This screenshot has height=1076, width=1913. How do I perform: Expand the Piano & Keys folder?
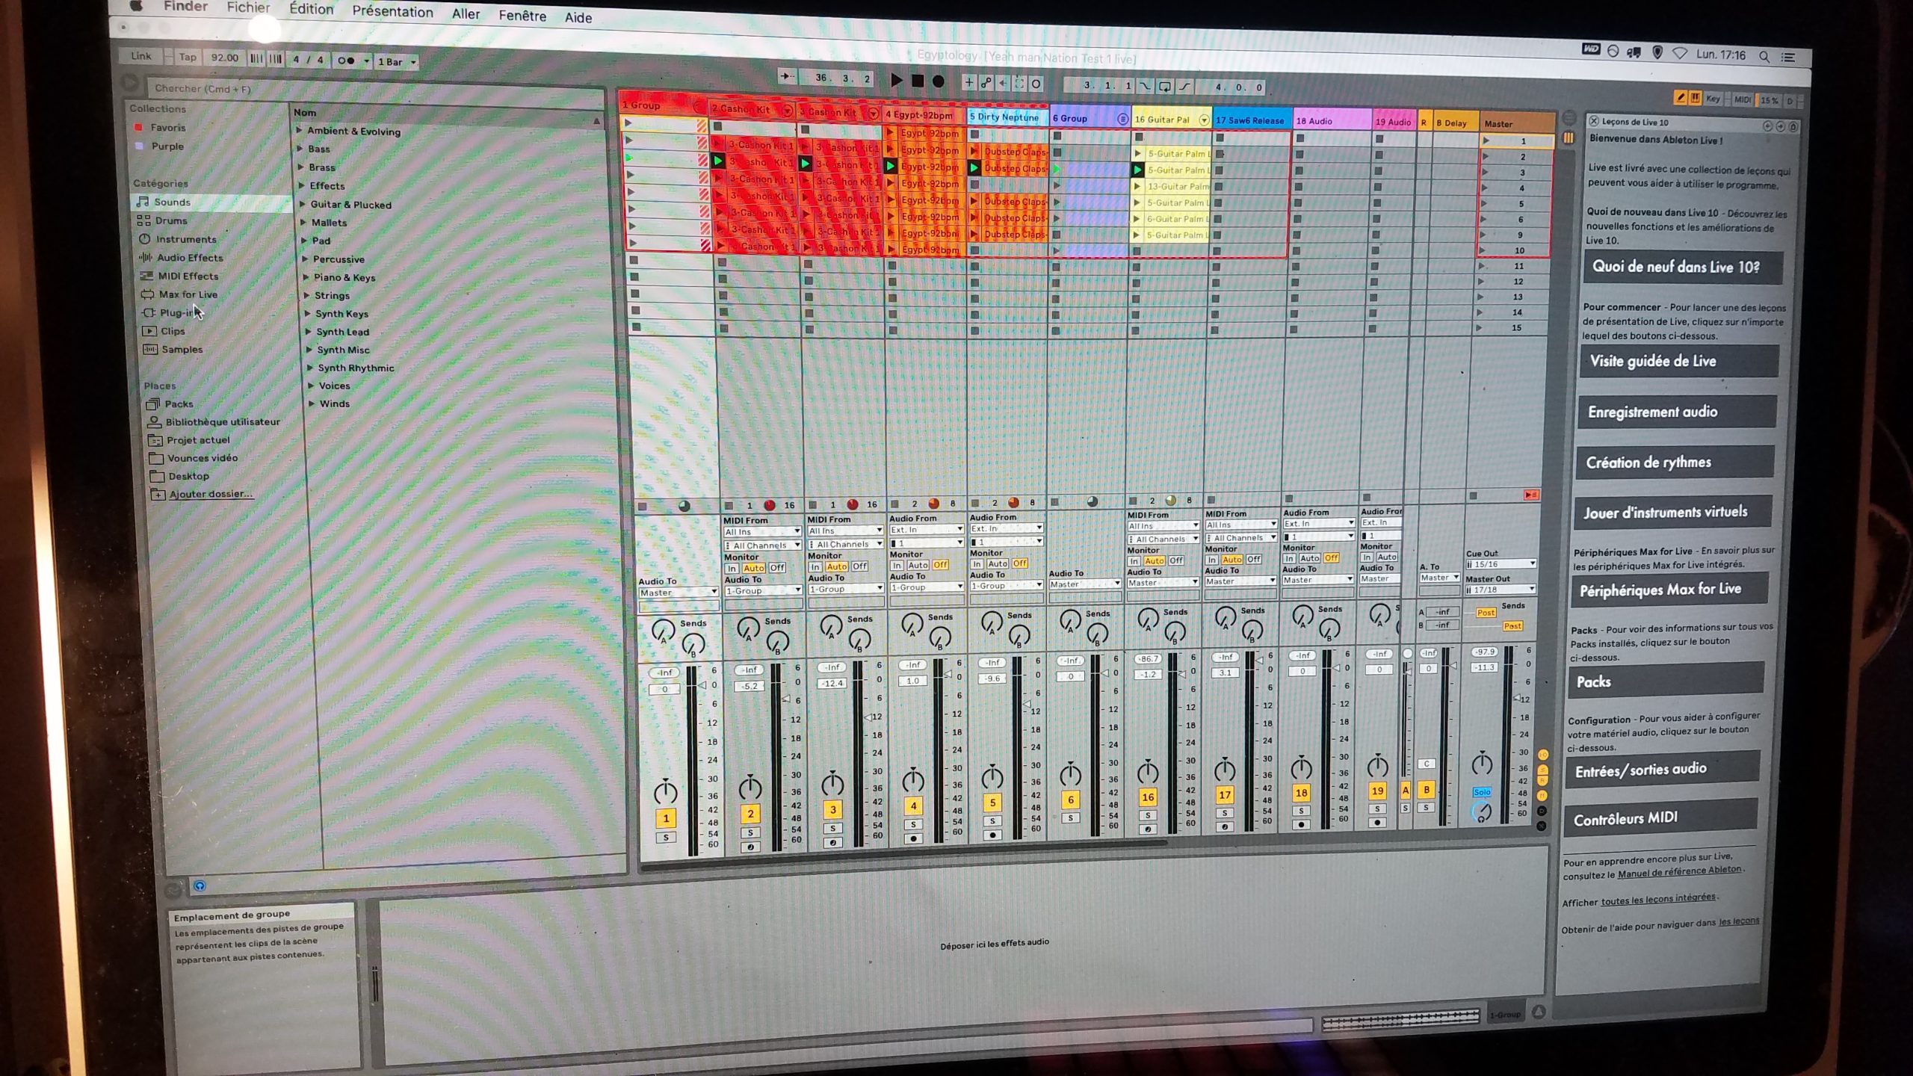[306, 276]
